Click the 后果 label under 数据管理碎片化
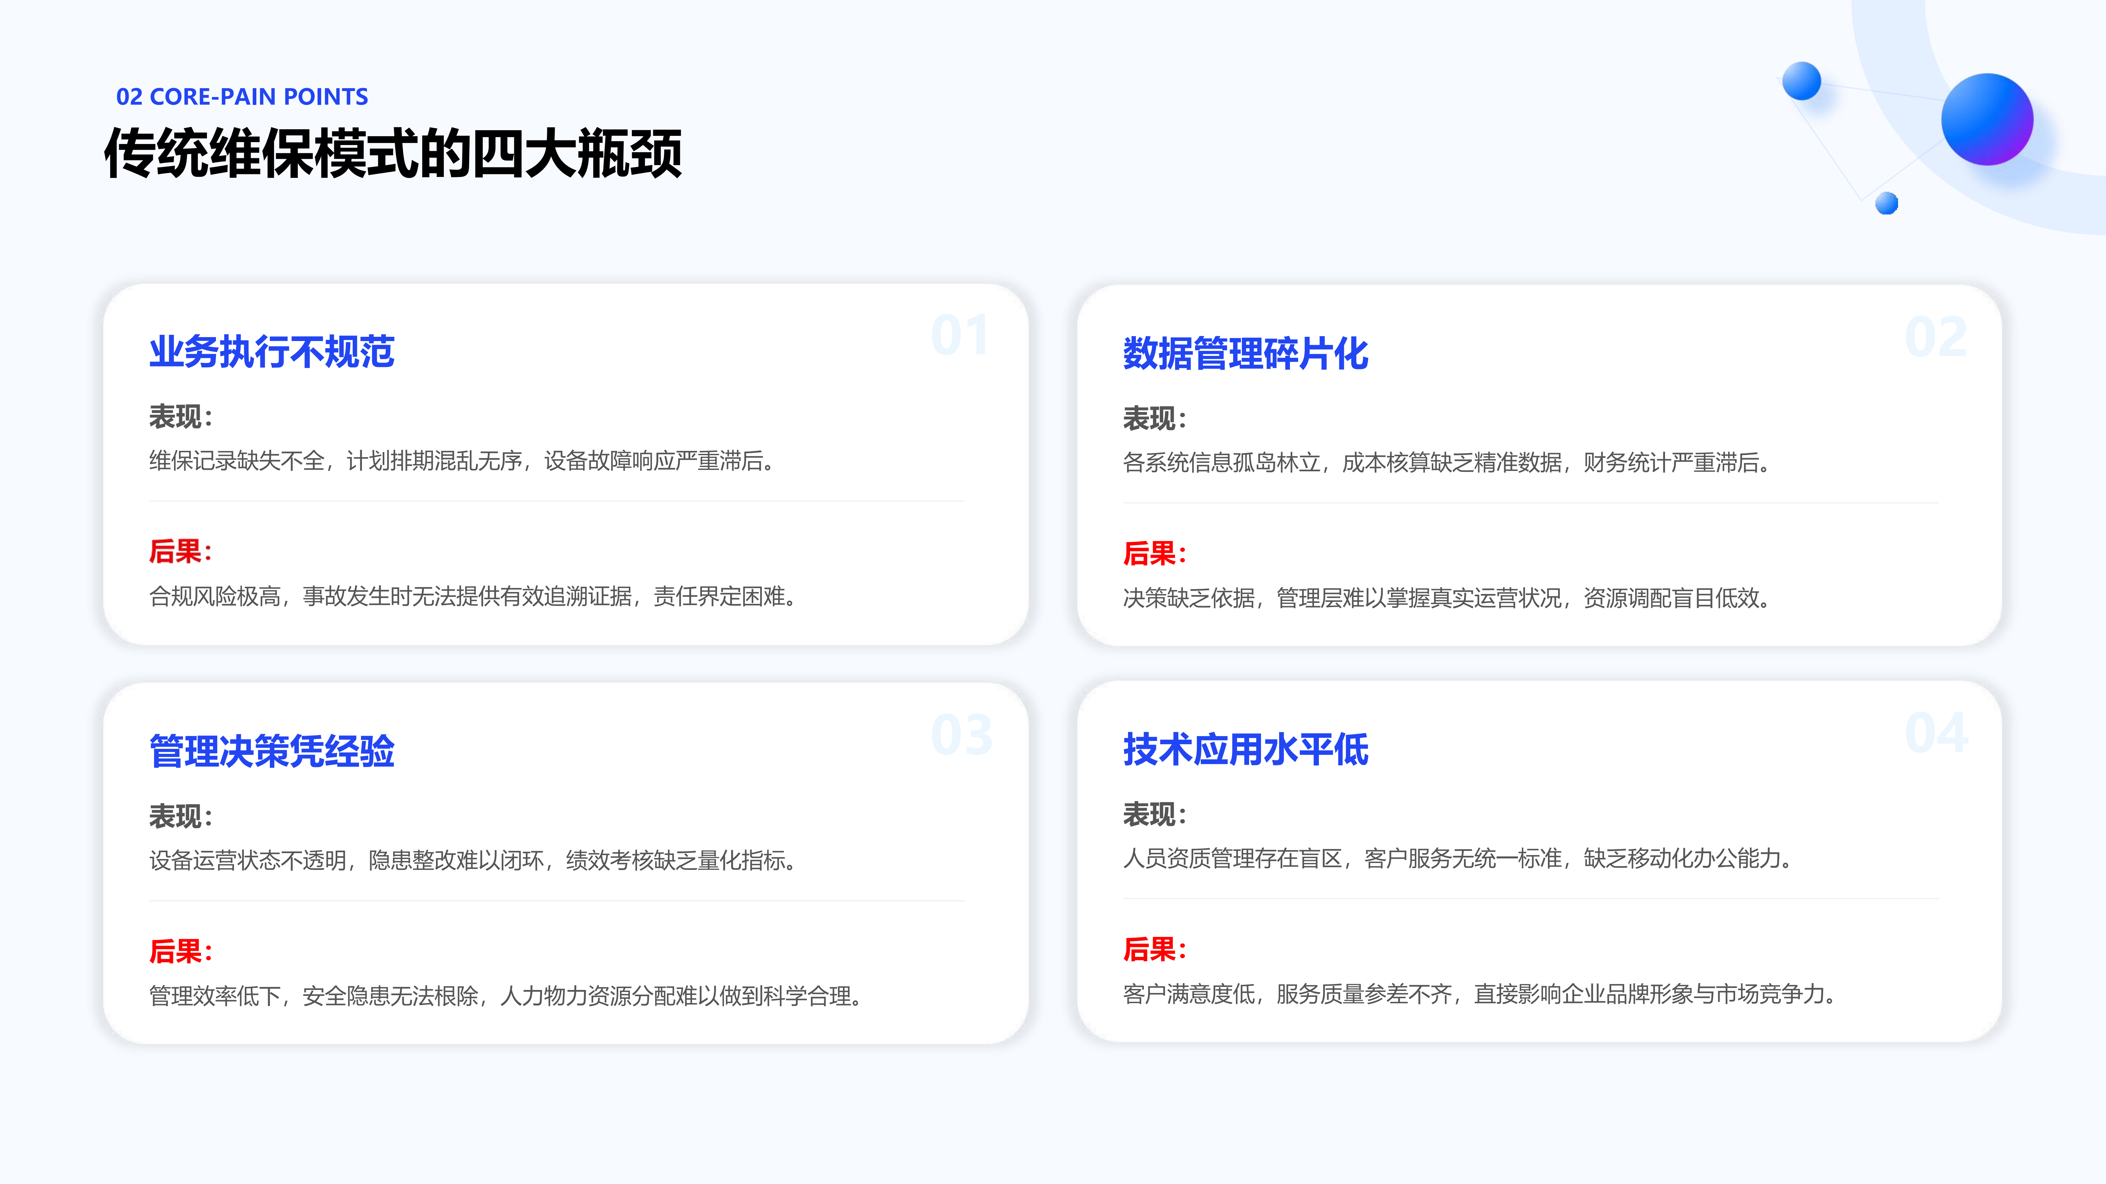Viewport: 2106px width, 1184px height. (x=1154, y=553)
